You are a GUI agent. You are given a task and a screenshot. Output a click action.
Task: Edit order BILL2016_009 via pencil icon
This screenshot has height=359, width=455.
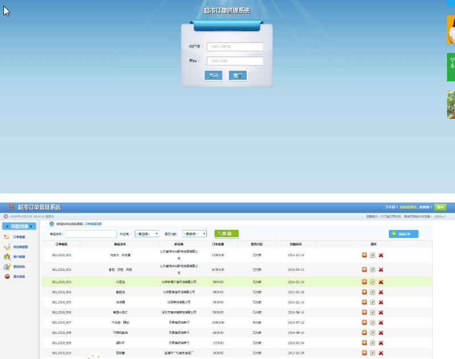(x=372, y=343)
